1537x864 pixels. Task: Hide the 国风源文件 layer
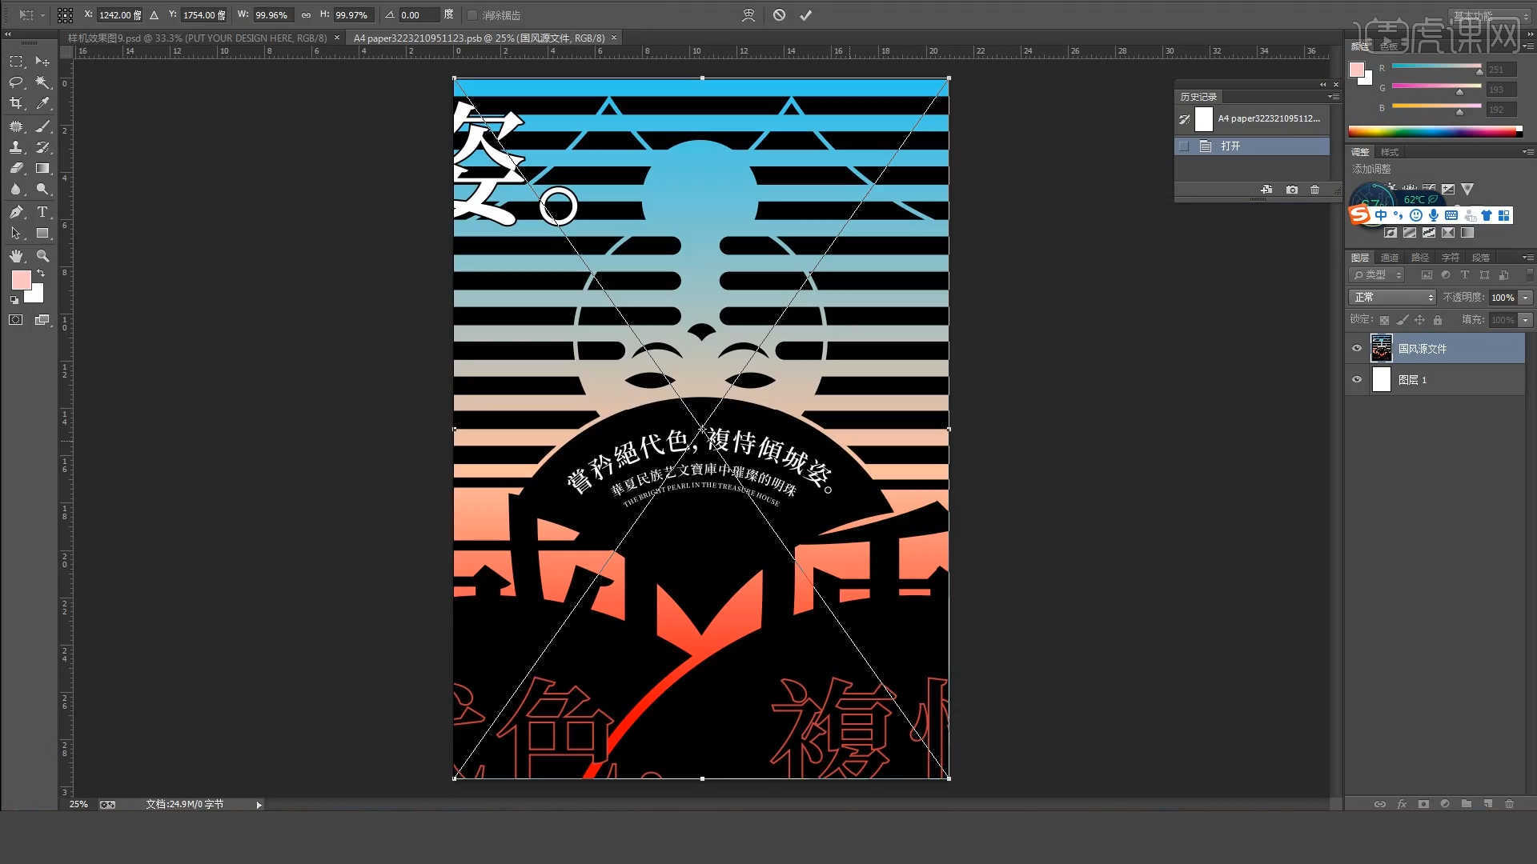pyautogui.click(x=1357, y=348)
